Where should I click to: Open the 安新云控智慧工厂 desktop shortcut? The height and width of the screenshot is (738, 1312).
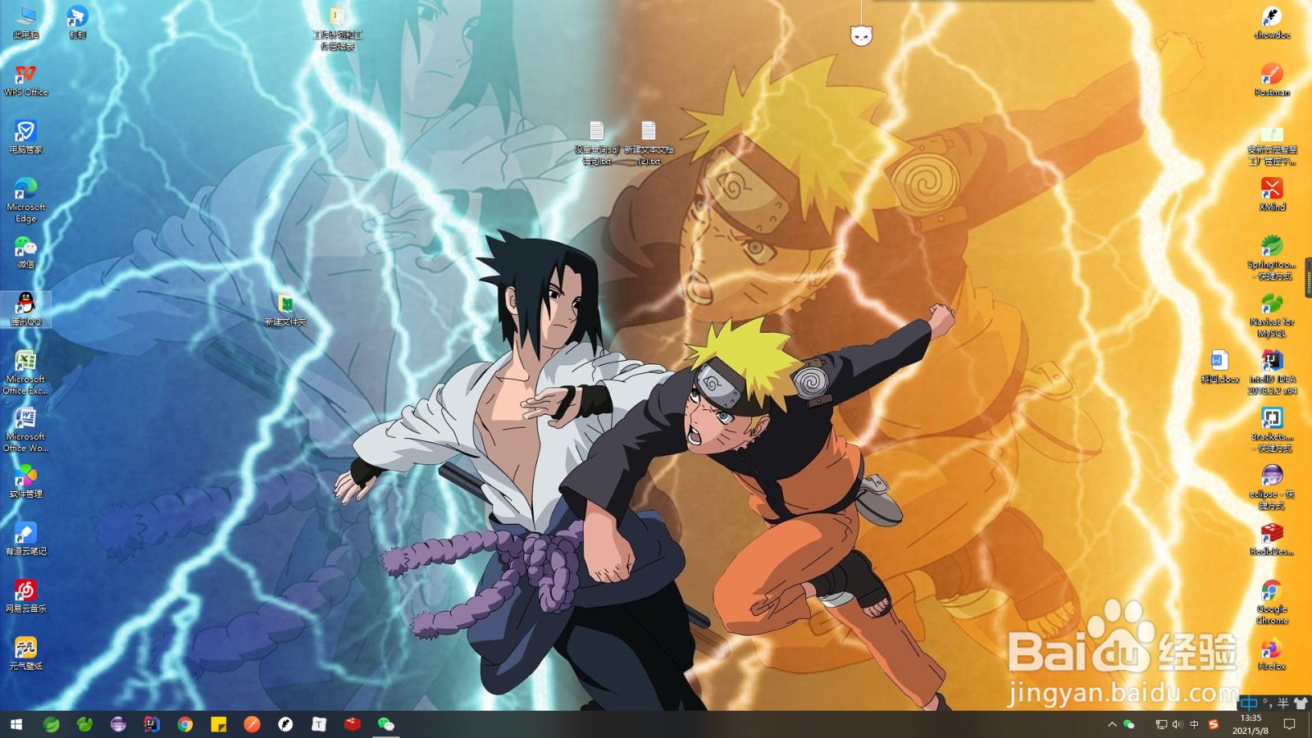coord(1272,146)
